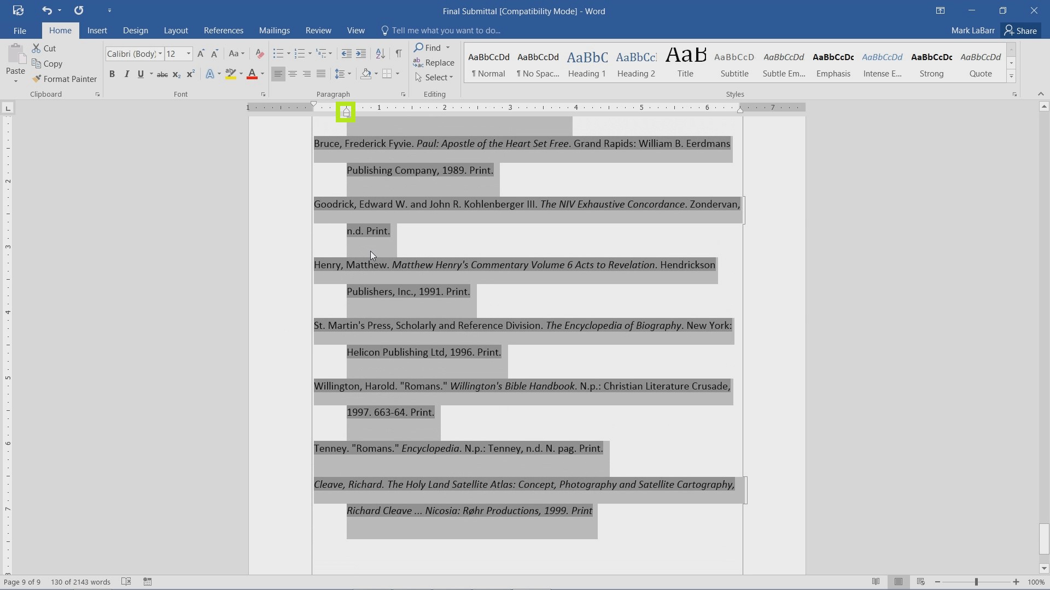
Task: Click the Home tab in ribbon
Action: point(60,30)
